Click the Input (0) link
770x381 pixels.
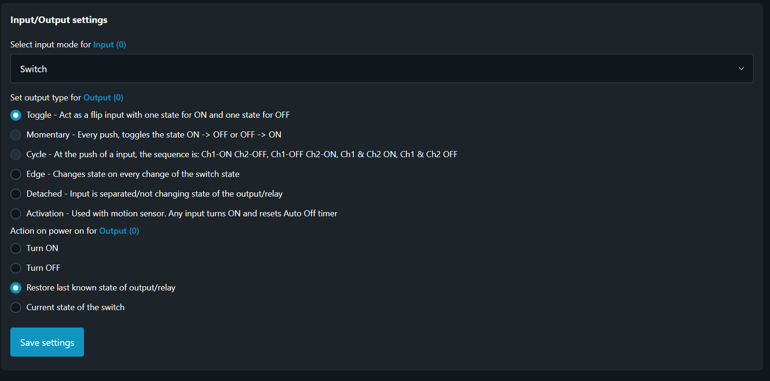(109, 45)
